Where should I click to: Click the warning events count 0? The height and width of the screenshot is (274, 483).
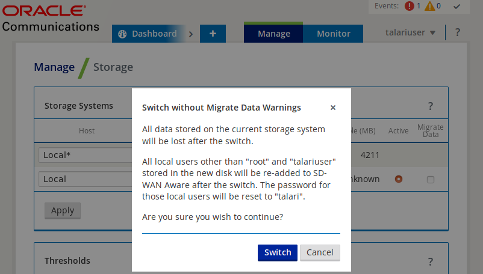point(438,6)
